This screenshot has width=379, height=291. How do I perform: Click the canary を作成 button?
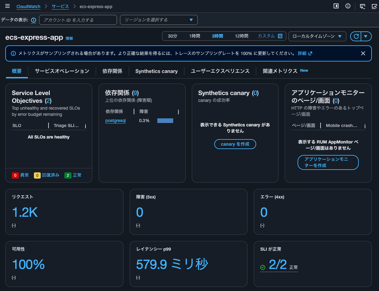tap(235, 144)
